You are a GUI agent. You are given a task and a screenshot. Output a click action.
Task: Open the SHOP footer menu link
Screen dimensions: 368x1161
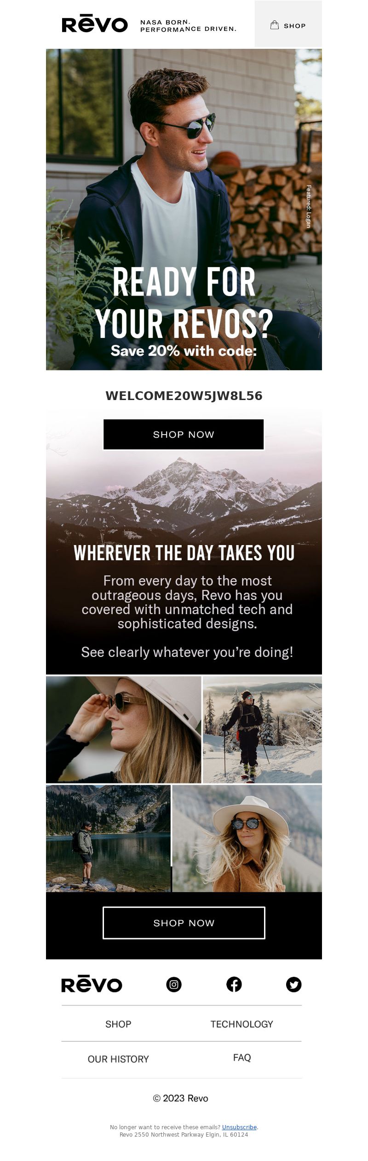tap(118, 1024)
